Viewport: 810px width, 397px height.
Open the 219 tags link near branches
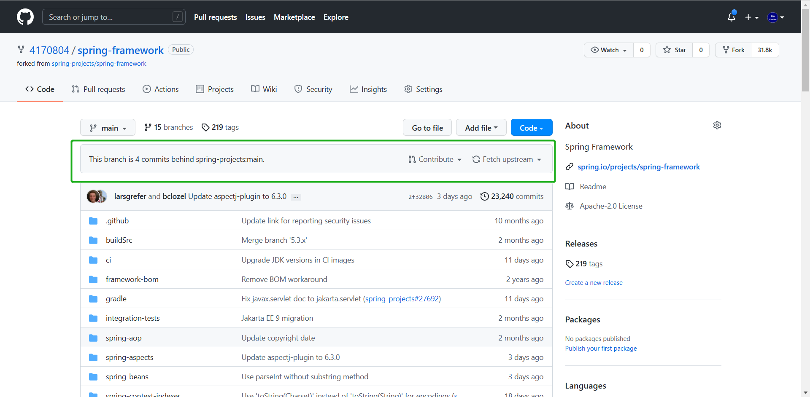tap(220, 127)
